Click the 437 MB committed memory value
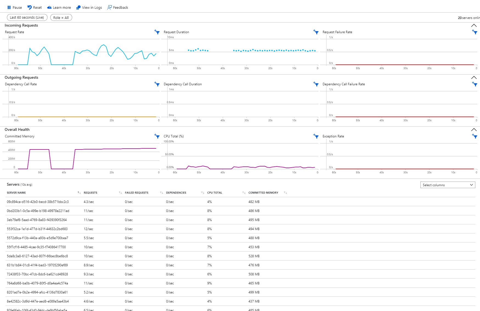The height and width of the screenshot is (311, 480). tap(254, 301)
